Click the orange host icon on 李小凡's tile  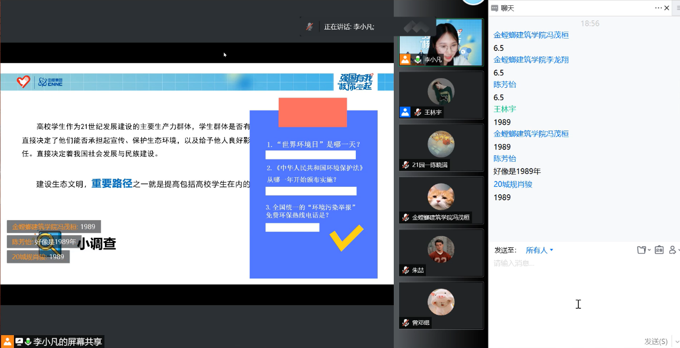tap(405, 59)
